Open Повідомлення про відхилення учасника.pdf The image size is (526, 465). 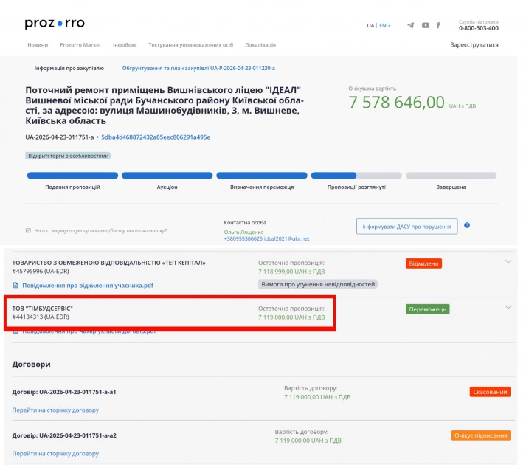click(88, 286)
